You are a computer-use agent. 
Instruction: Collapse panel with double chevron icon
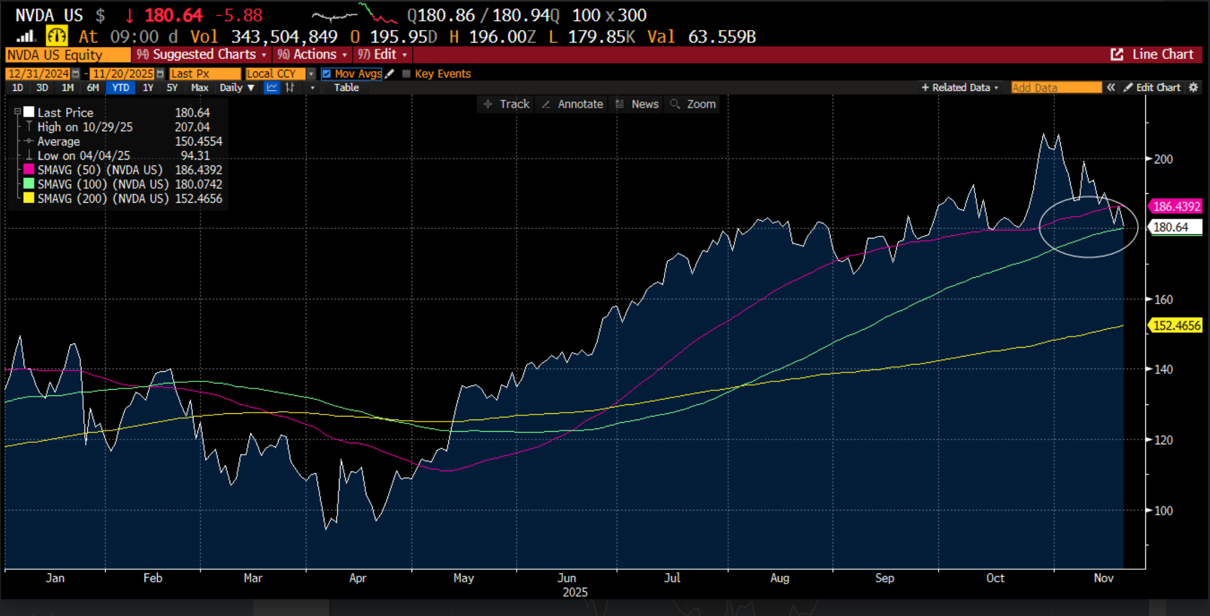pos(1111,88)
